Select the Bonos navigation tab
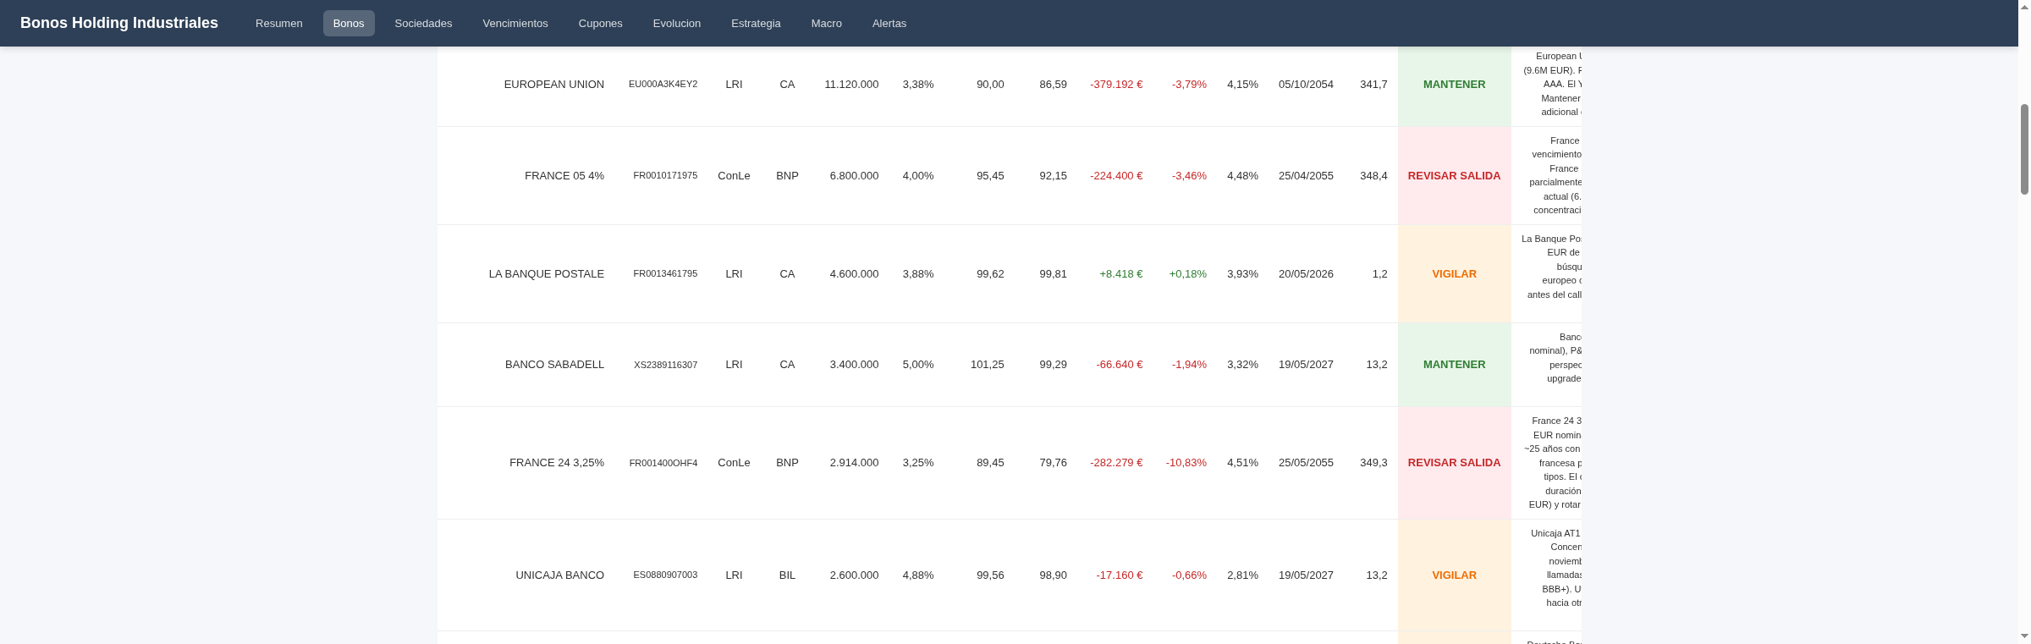This screenshot has width=2031, height=644. pos(349,23)
